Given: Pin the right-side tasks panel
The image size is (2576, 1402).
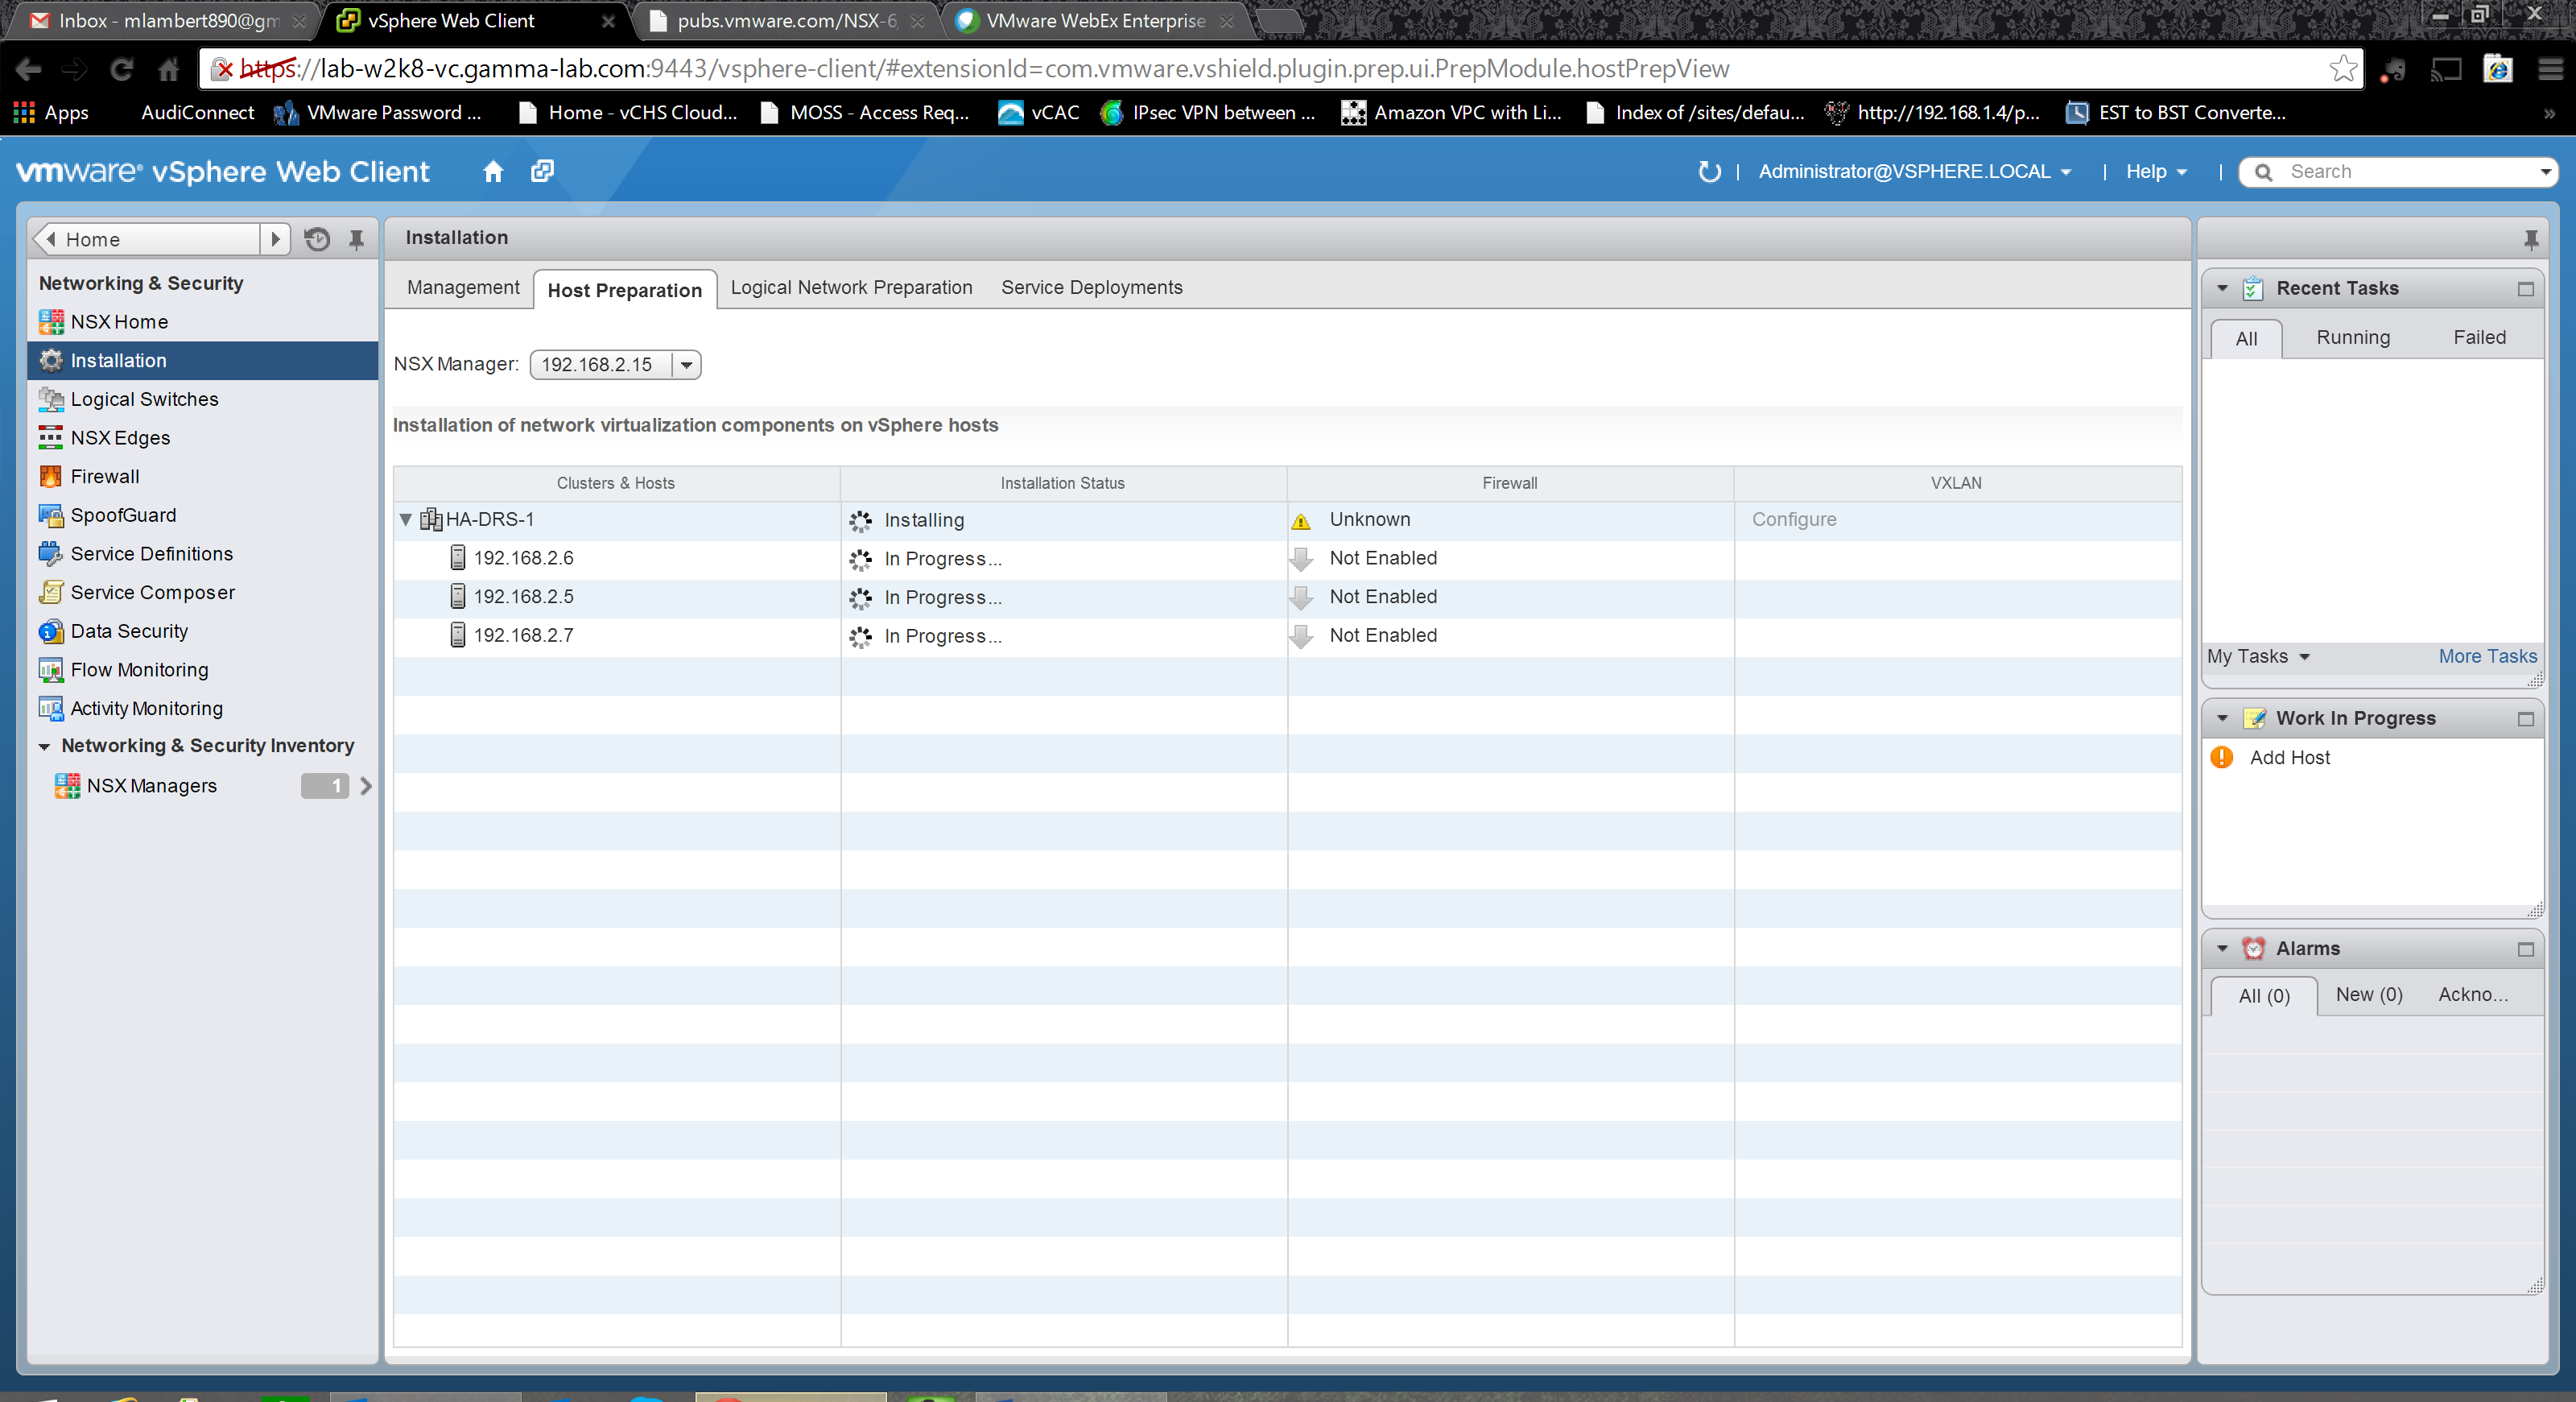Looking at the screenshot, I should click(2530, 239).
